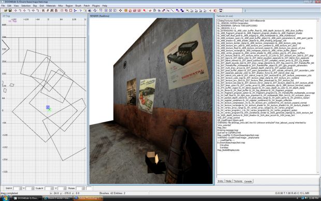Open the File menu

(x=3, y=6)
